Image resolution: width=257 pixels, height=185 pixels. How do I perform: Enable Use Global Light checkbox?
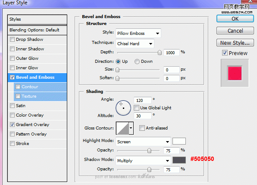pos(136,108)
